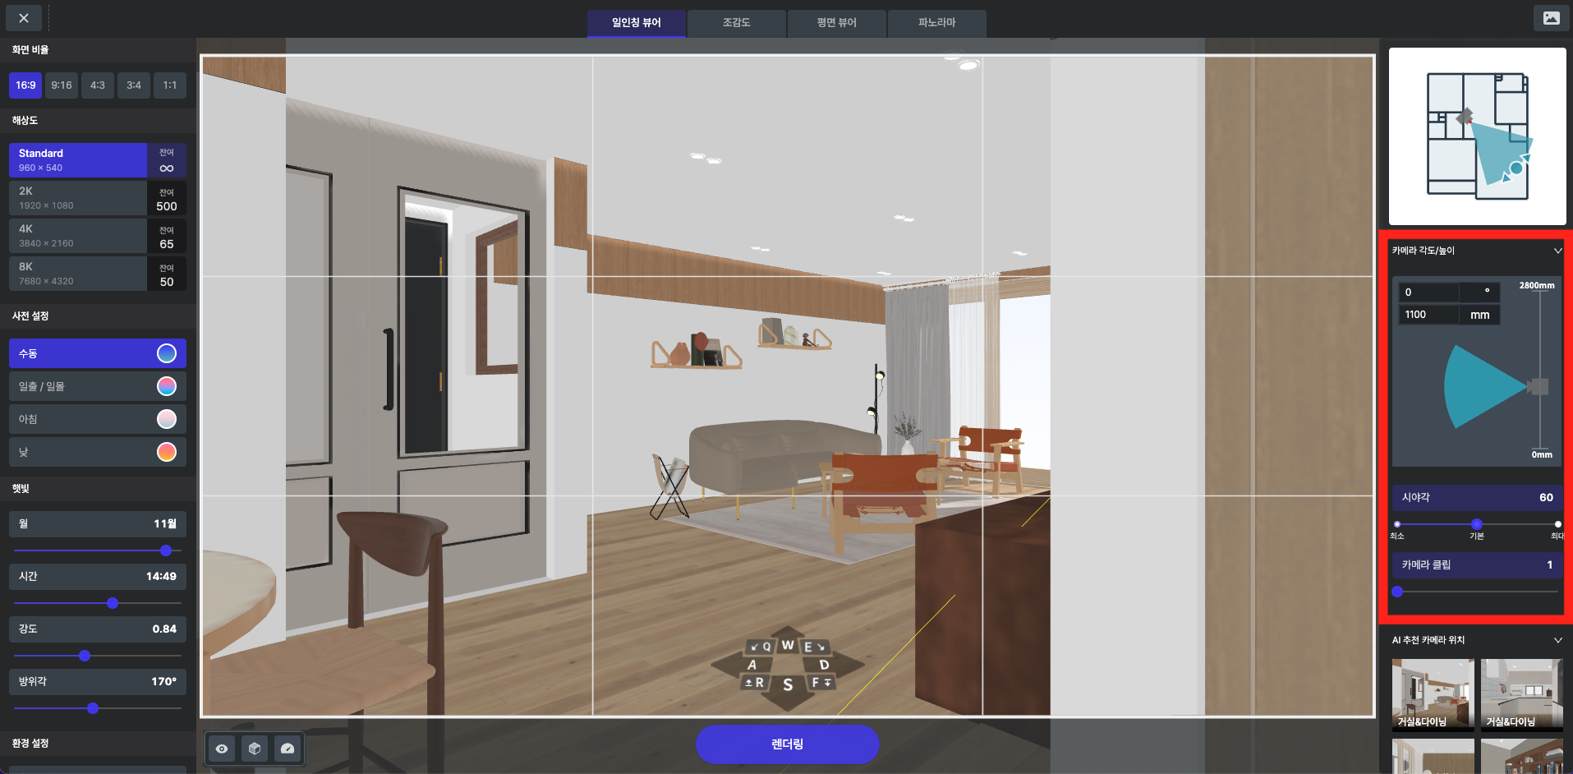Click the Q rotate-left key
Image resolution: width=1573 pixels, height=774 pixels.
pyautogui.click(x=761, y=647)
